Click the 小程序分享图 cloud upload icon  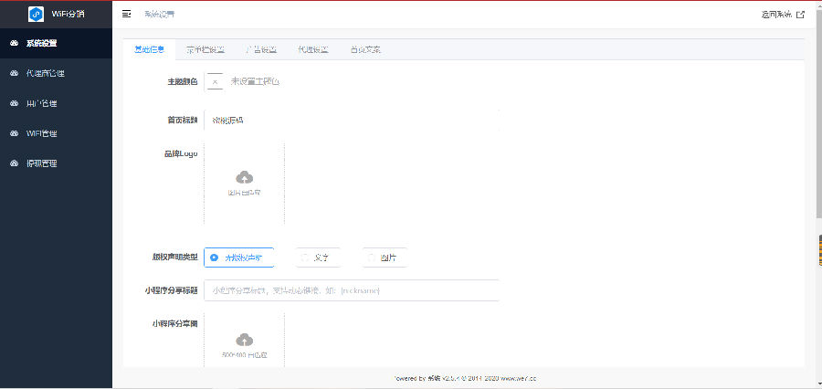pos(244,340)
